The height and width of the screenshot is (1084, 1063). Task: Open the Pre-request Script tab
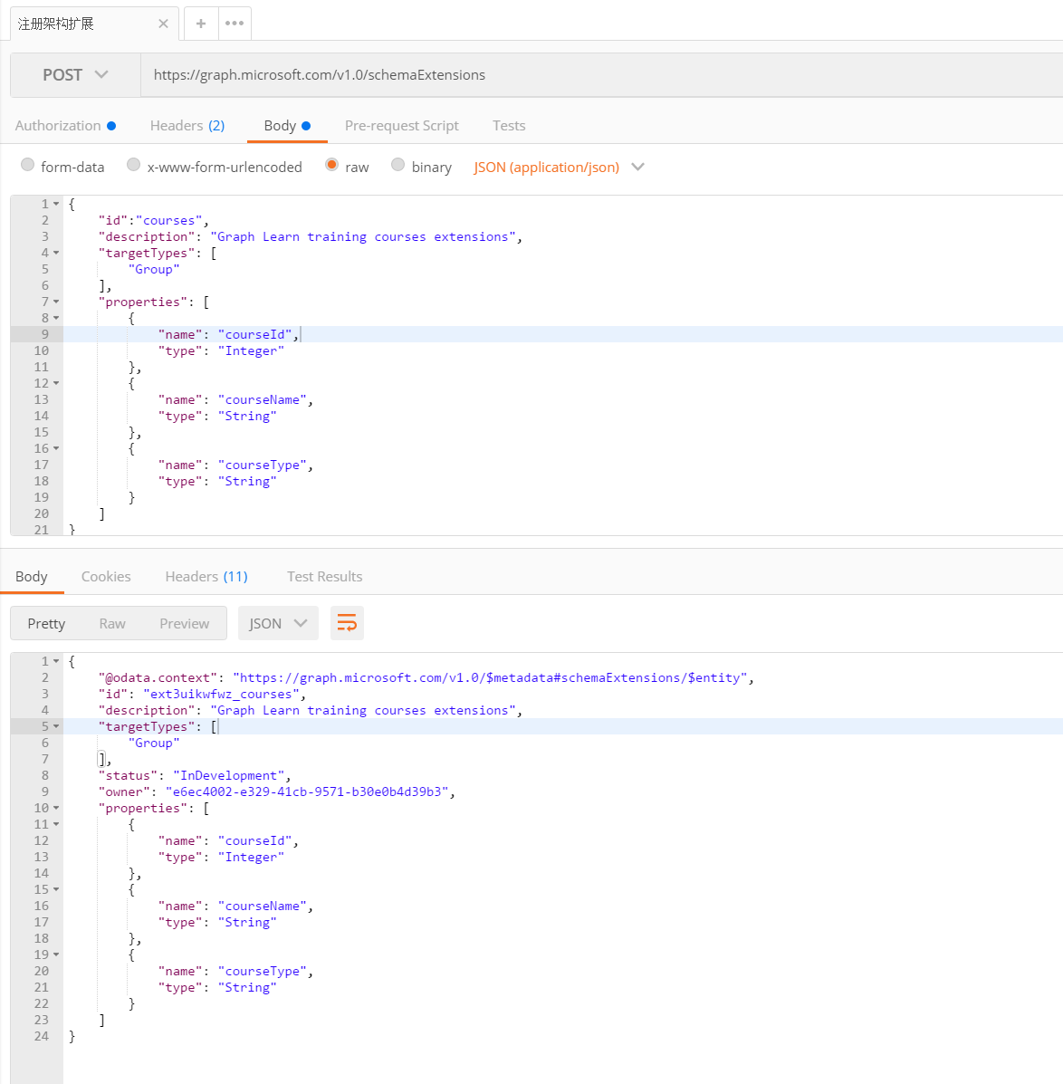pos(401,126)
